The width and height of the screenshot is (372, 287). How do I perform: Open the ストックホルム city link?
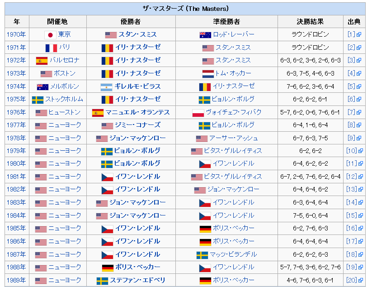64,99
